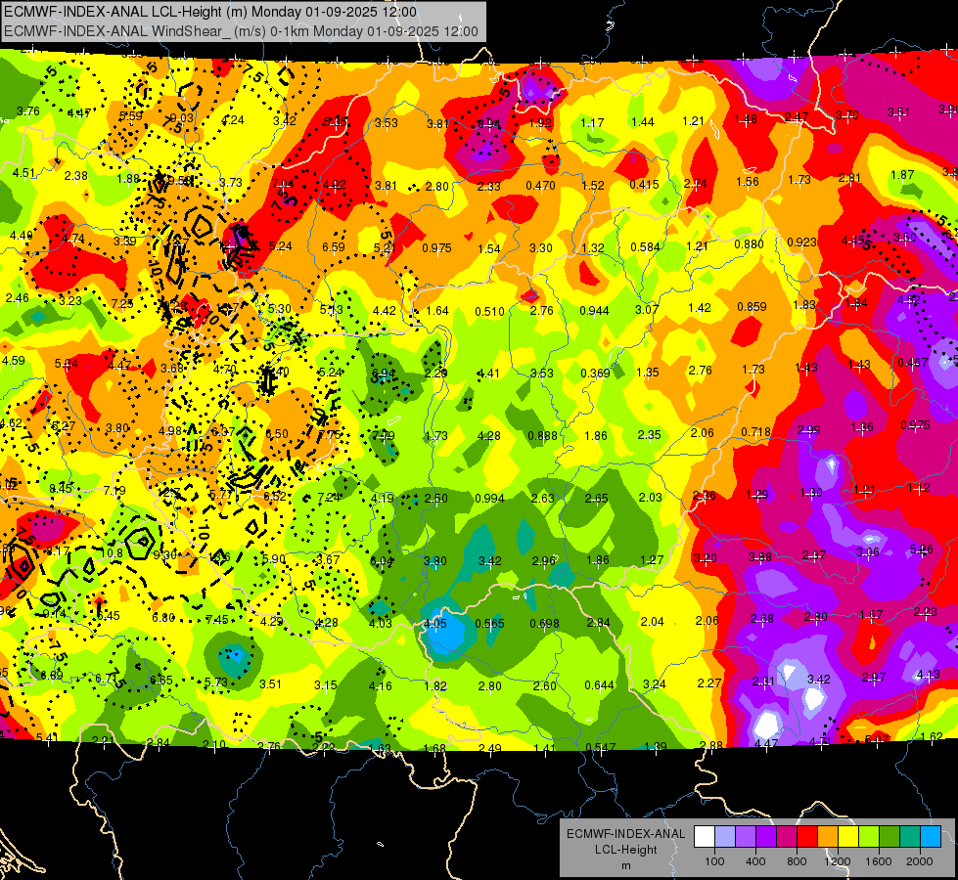Click the wind shear value 6.50

277,433
